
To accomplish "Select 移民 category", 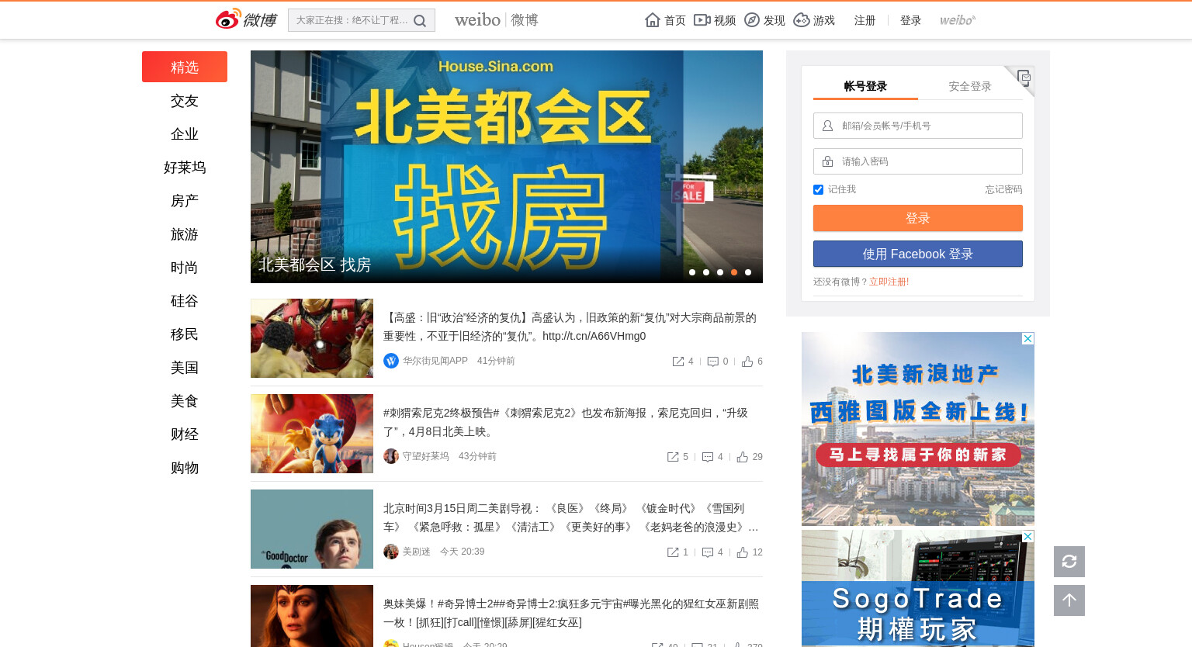I will click(x=185, y=334).
